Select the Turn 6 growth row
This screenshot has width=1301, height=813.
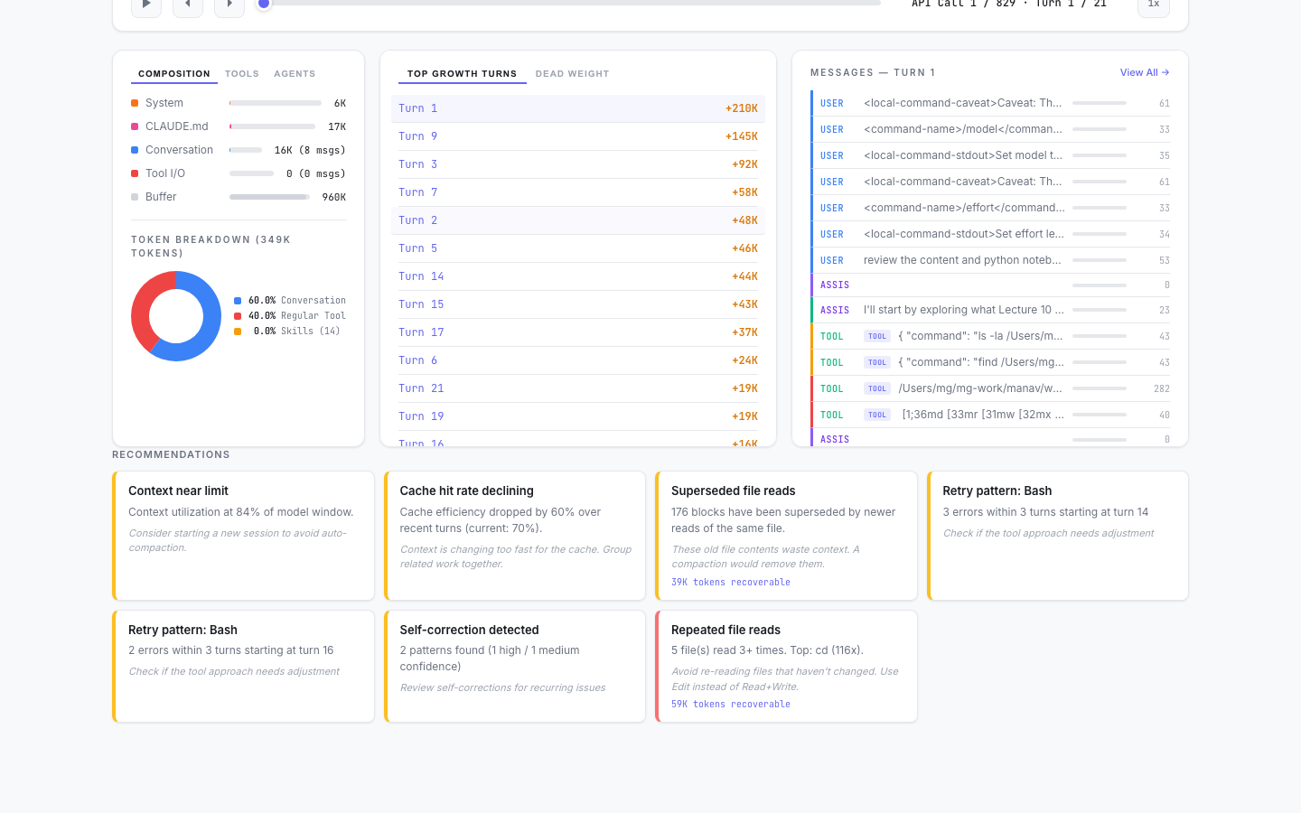[x=578, y=360]
